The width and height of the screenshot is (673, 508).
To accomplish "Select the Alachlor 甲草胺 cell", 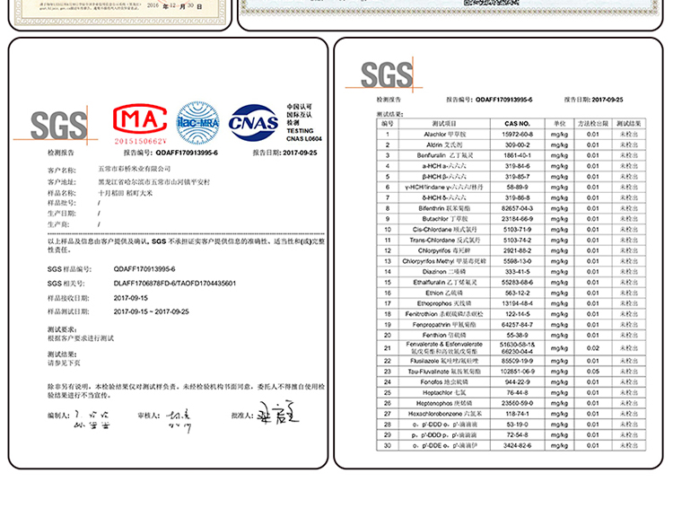I will [x=444, y=134].
